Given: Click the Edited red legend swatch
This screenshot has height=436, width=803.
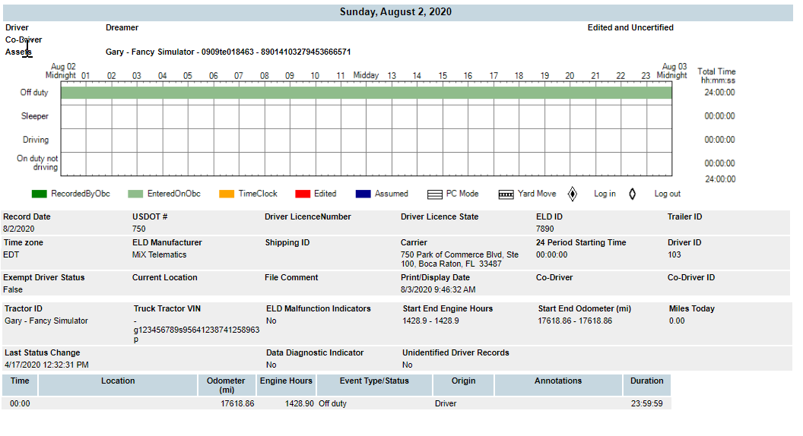Looking at the screenshot, I should coord(303,194).
